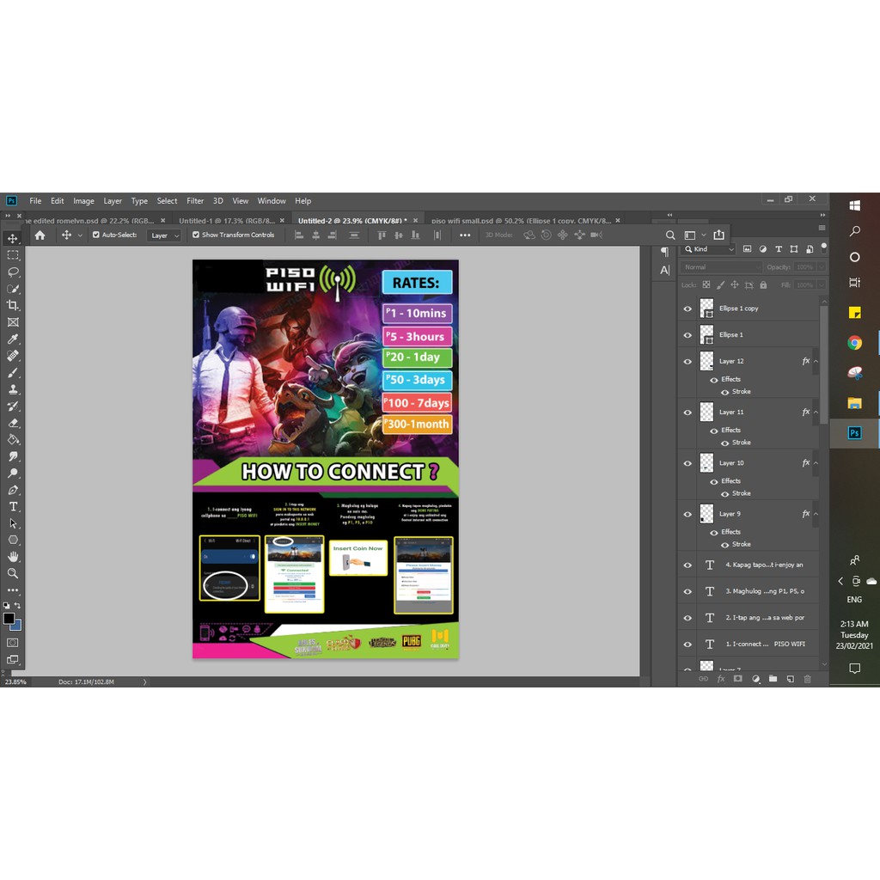
Task: Select the Horizontal Type tool
Action: [x=13, y=506]
